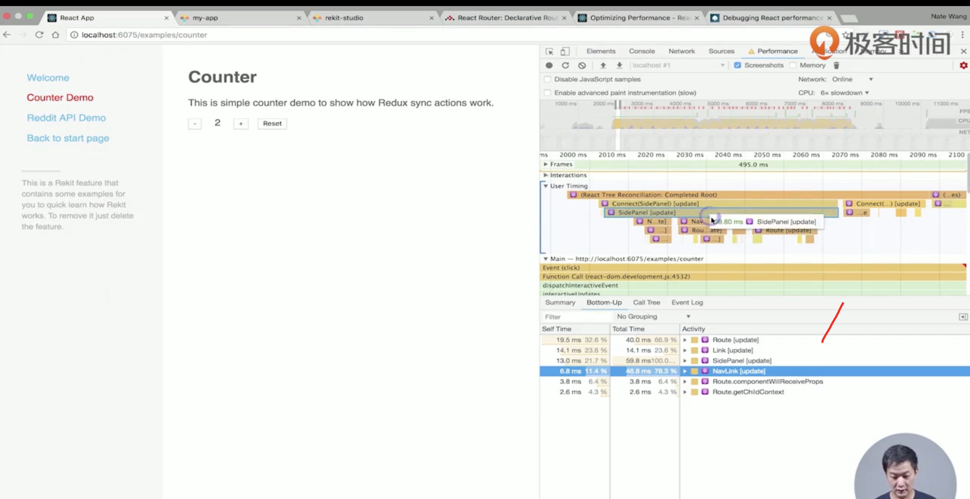
Task: Uncheck the Screenshots checkbox
Action: pos(737,65)
